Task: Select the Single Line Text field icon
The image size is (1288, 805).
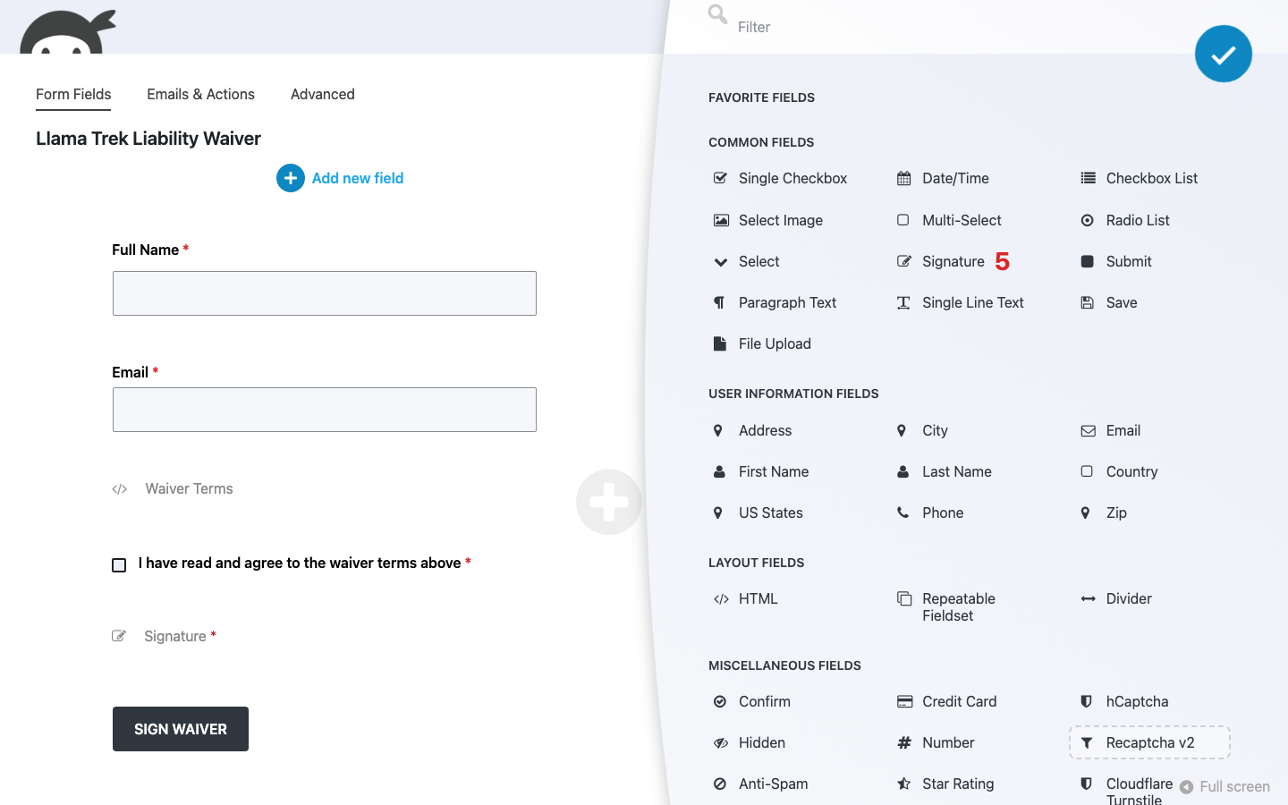Action: (x=903, y=302)
